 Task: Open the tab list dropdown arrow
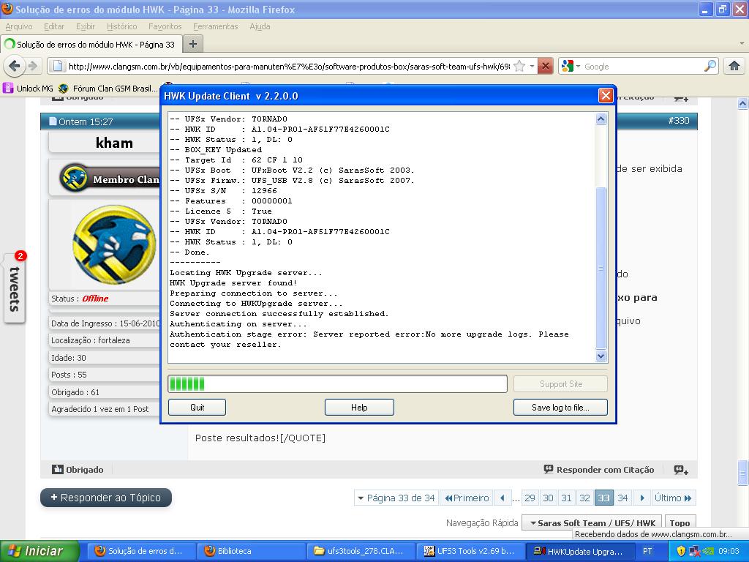[x=742, y=43]
